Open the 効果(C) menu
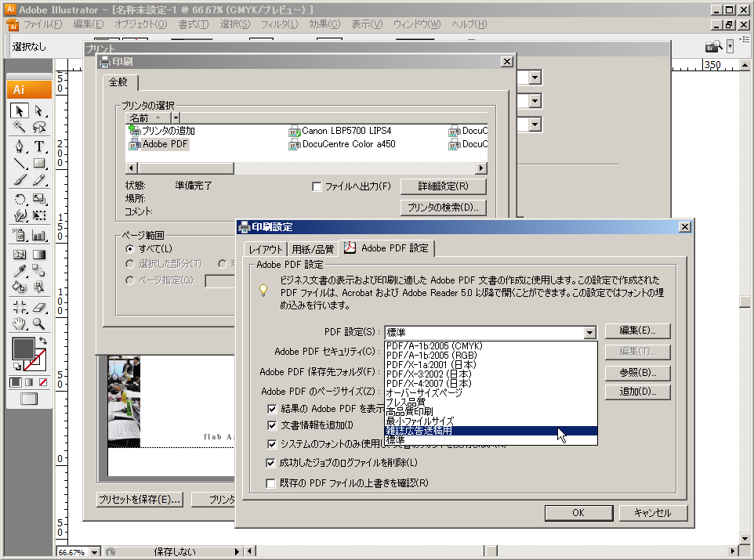Image resolution: width=754 pixels, height=560 pixels. pyautogui.click(x=324, y=24)
